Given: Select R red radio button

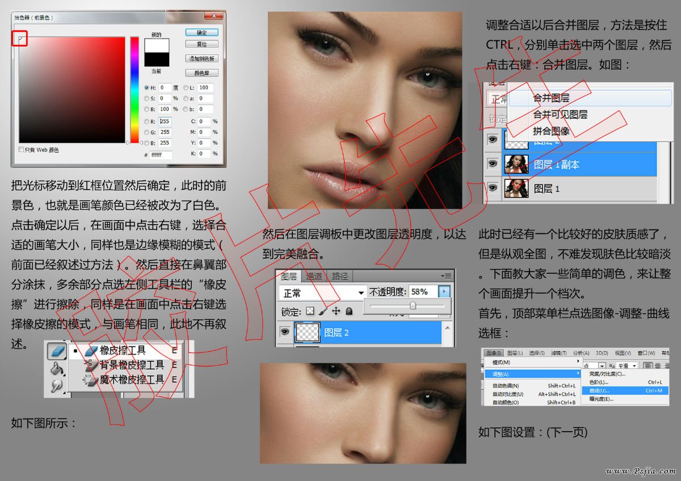Looking at the screenshot, I should [147, 121].
